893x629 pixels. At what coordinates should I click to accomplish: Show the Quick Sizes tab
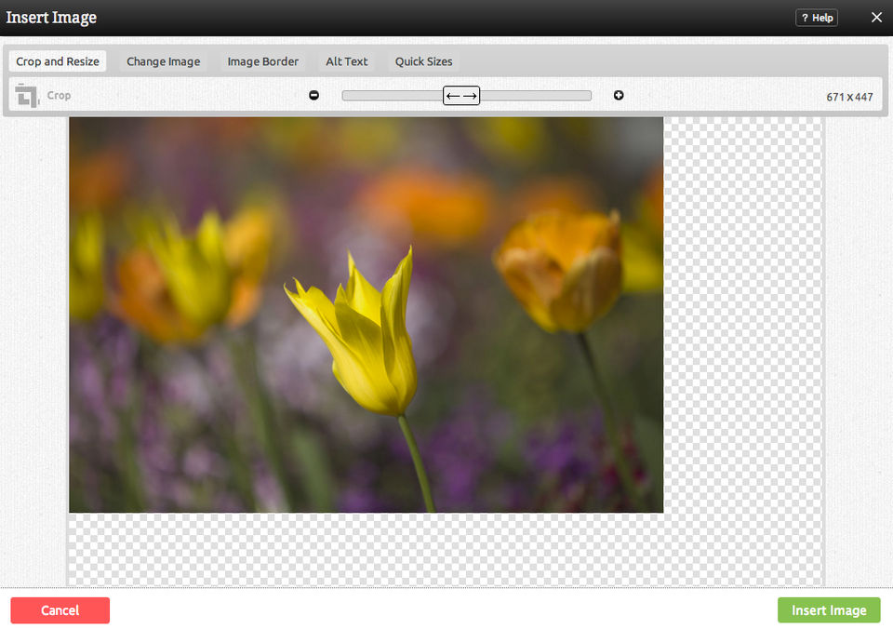423,61
